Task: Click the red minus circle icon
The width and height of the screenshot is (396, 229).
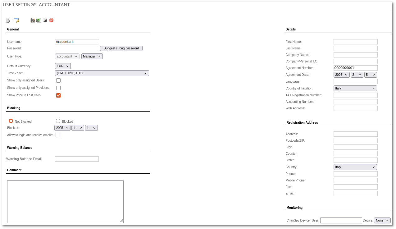Action: click(51, 20)
